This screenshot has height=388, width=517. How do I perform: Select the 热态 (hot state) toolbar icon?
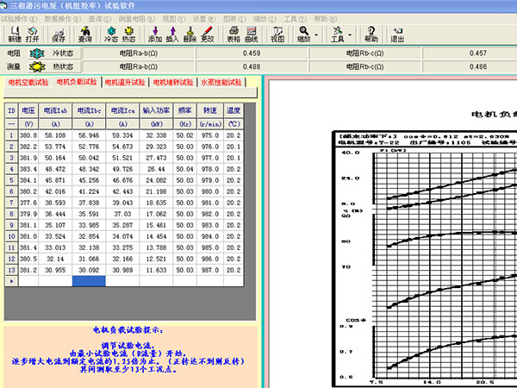pyautogui.click(x=128, y=34)
